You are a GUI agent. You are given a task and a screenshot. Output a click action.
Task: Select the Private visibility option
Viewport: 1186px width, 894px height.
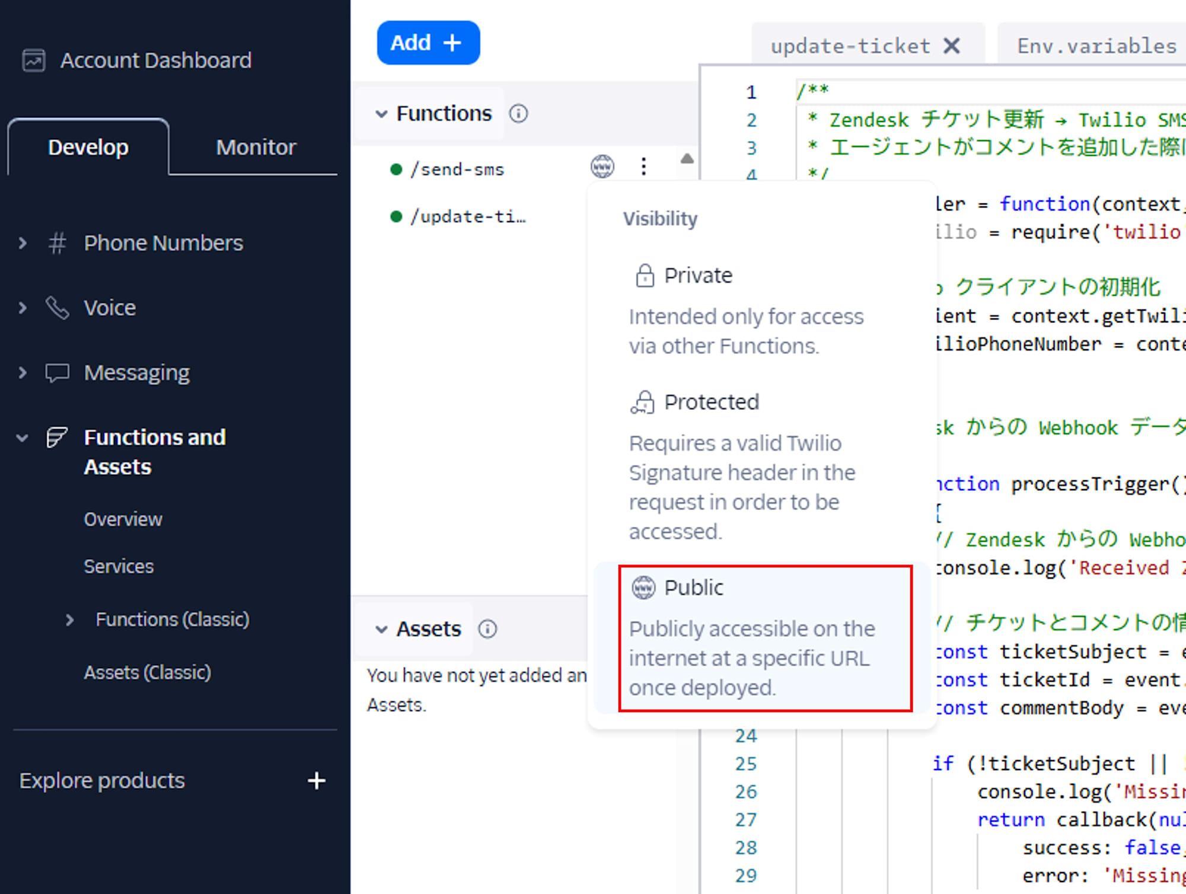tap(761, 310)
